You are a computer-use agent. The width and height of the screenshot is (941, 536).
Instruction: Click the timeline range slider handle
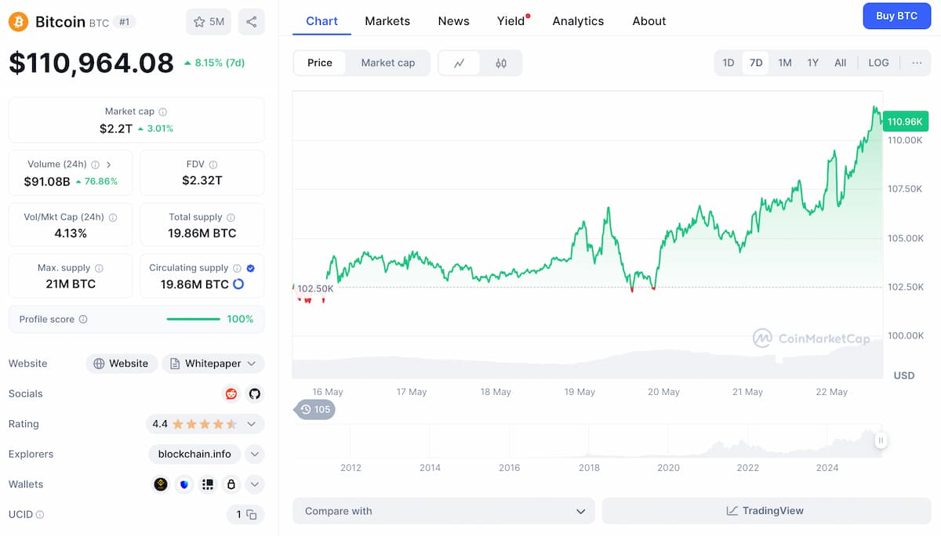pyautogui.click(x=881, y=440)
